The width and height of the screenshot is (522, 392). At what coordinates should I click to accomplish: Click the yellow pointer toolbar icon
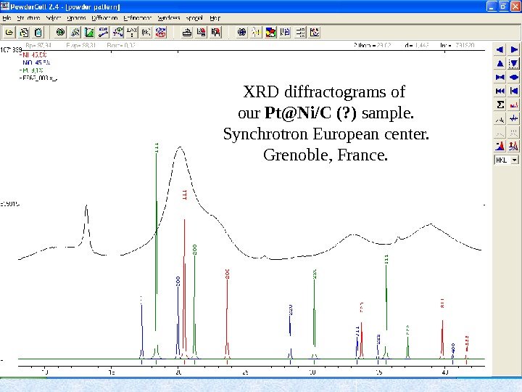[x=257, y=33]
